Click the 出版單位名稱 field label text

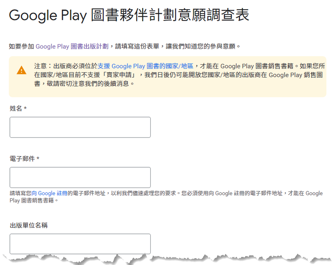[x=29, y=225]
